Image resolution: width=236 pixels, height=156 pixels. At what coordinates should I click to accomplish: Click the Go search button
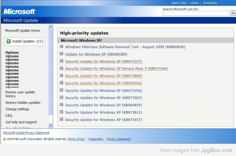point(233,13)
